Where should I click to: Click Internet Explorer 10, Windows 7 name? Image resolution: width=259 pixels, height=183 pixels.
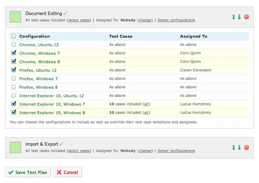coord(52,104)
